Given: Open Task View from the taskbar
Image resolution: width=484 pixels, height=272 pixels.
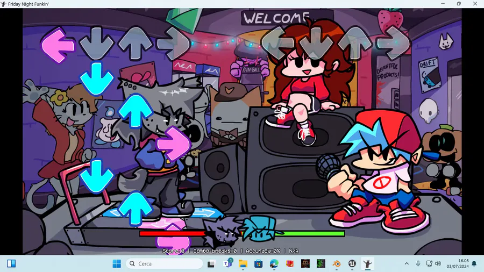Looking at the screenshot, I should pos(211,264).
